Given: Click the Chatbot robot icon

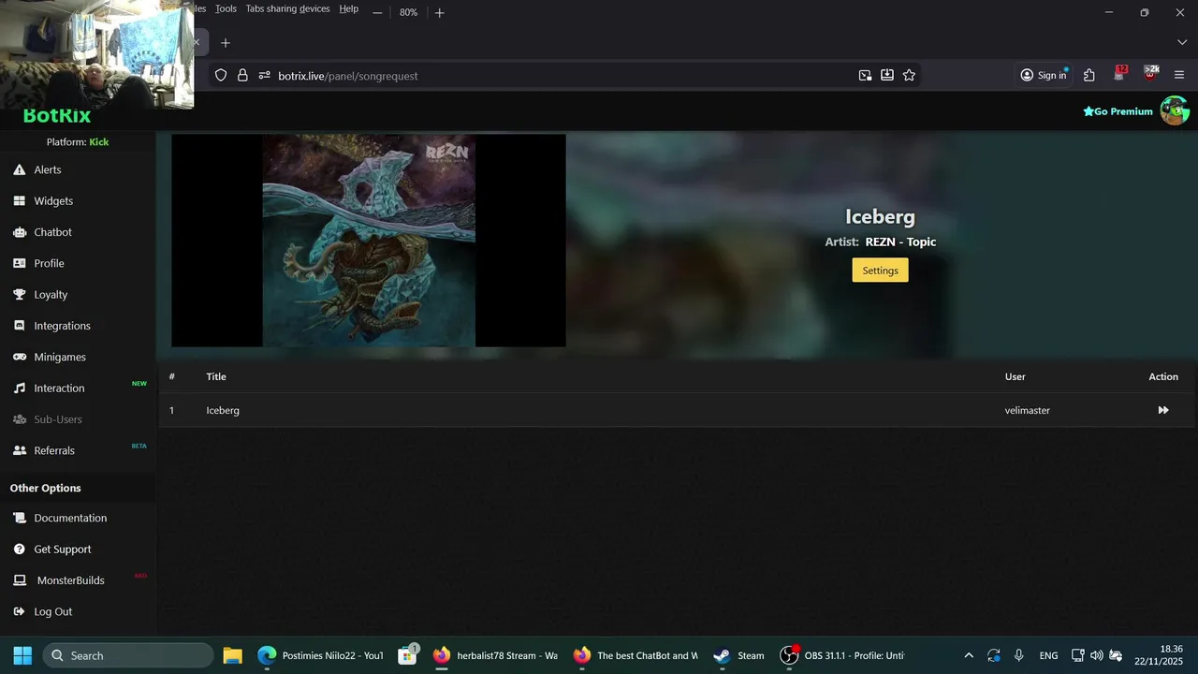Looking at the screenshot, I should click(x=19, y=232).
